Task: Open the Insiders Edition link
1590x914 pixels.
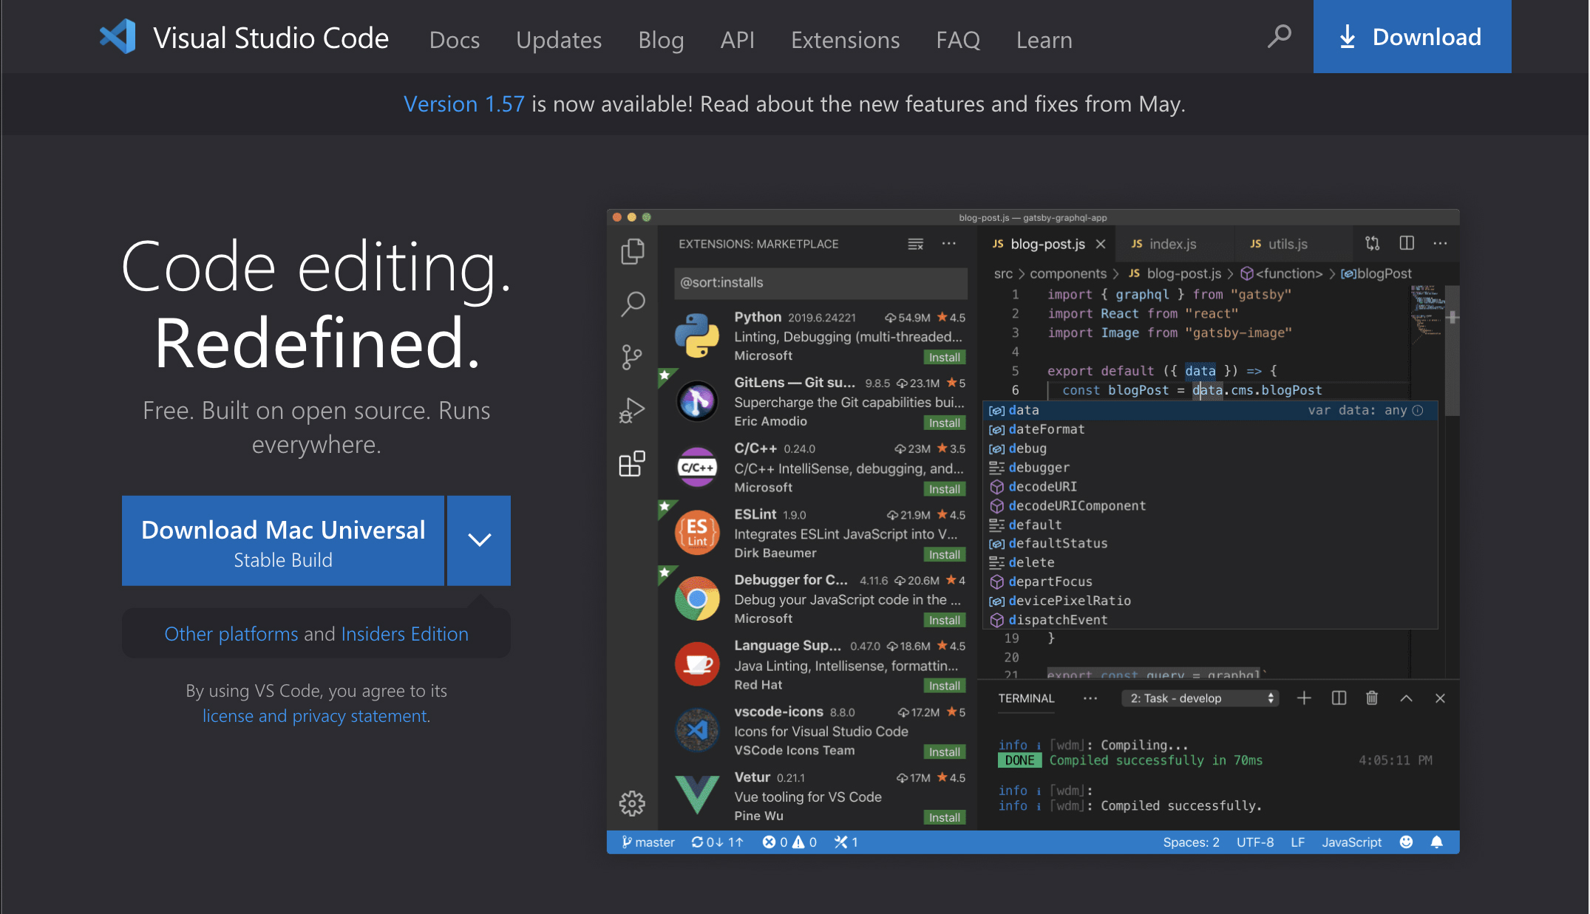Action: pyautogui.click(x=404, y=634)
